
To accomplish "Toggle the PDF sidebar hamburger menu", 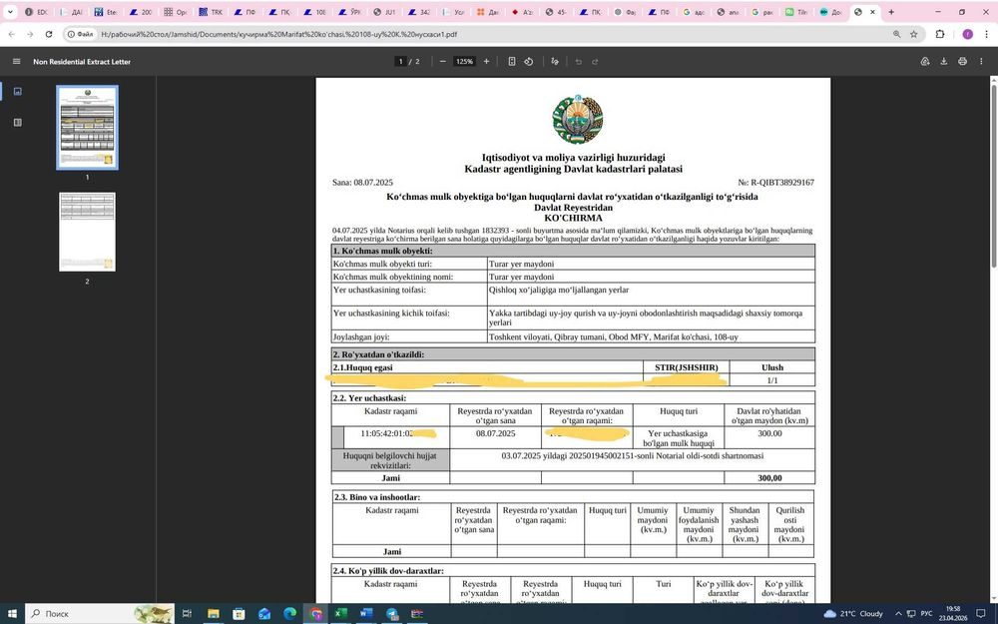I will tap(17, 62).
